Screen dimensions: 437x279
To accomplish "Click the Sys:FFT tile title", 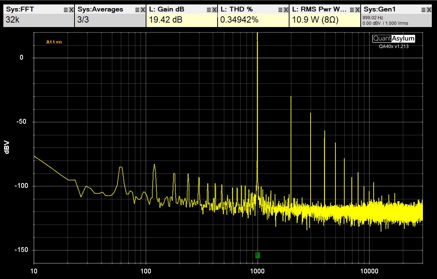I will [x=20, y=9].
